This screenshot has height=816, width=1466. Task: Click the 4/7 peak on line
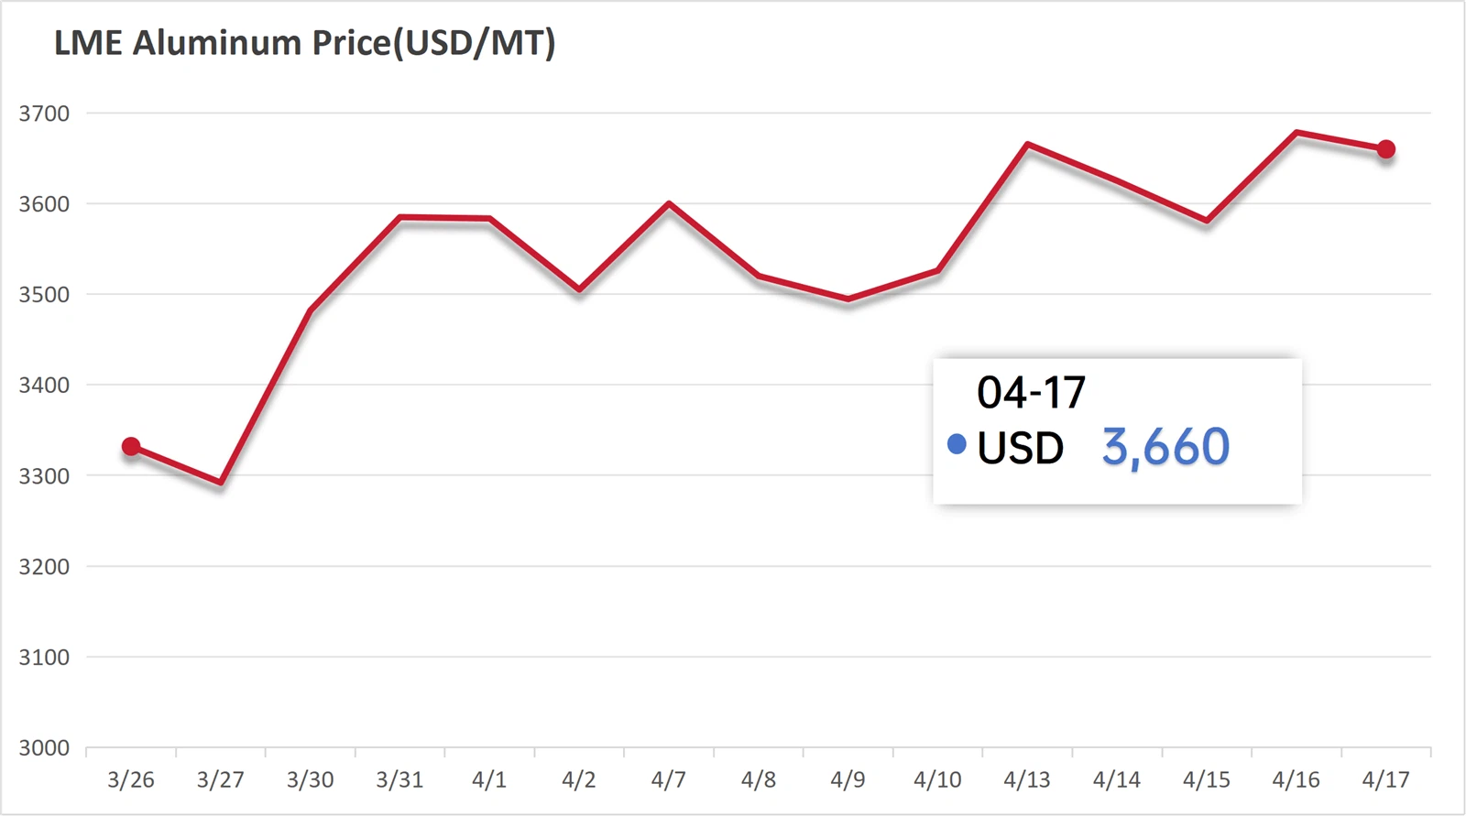point(669,203)
